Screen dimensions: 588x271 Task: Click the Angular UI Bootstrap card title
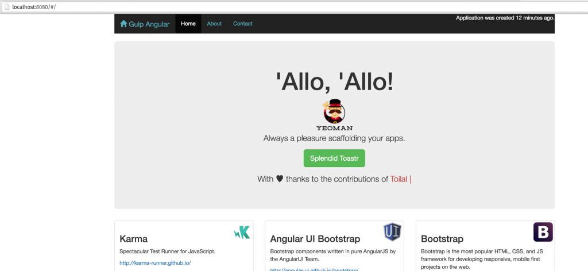[x=315, y=239]
